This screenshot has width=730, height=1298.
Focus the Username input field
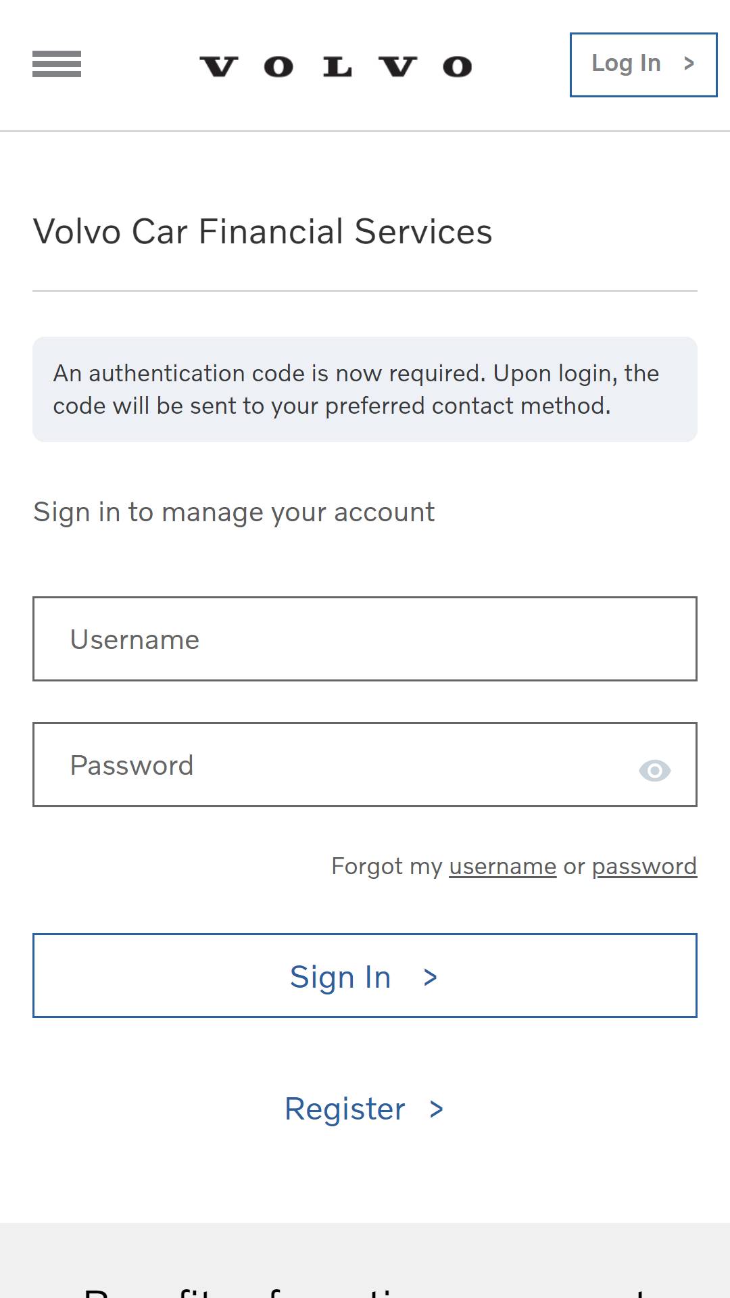click(365, 639)
